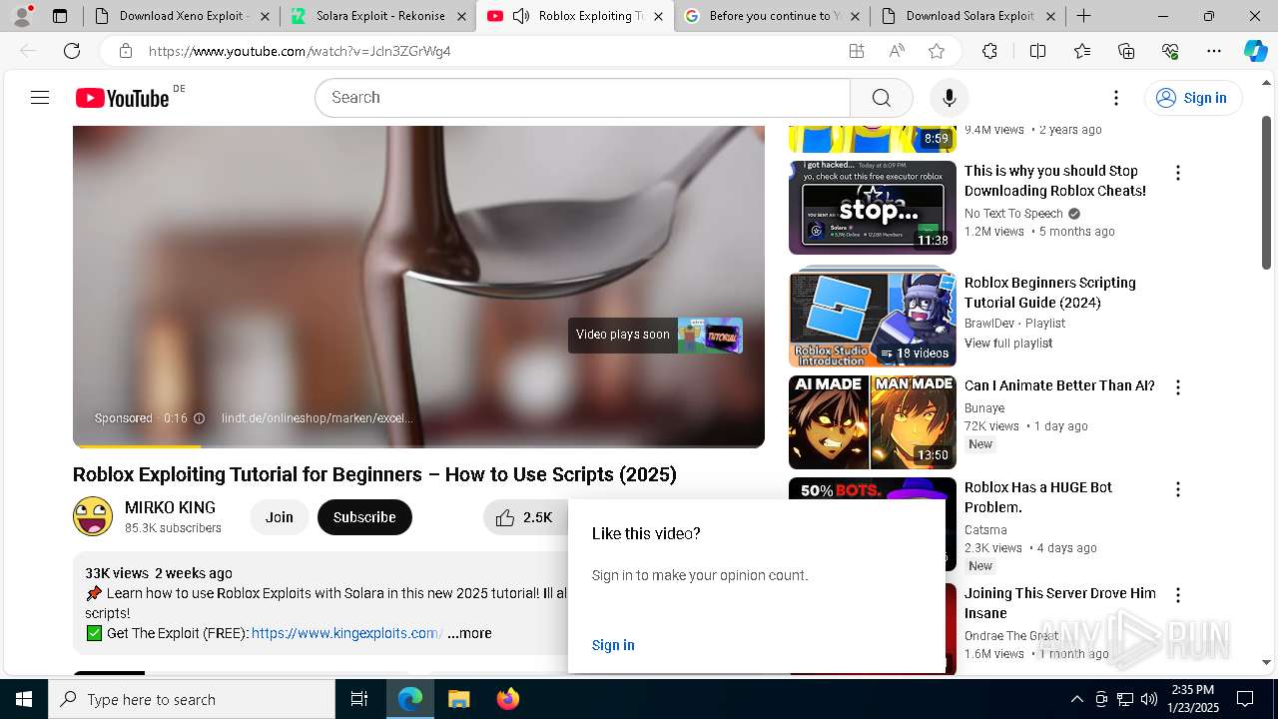
Task: Like the video with the thumbs-up button
Action: [x=525, y=517]
